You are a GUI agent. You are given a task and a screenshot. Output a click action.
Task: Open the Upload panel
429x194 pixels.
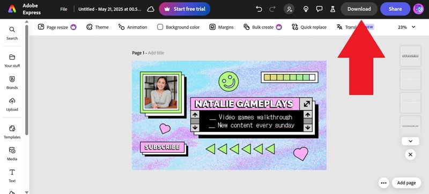pyautogui.click(x=12, y=105)
